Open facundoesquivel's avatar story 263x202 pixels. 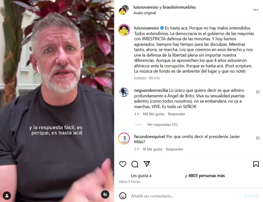point(124,139)
